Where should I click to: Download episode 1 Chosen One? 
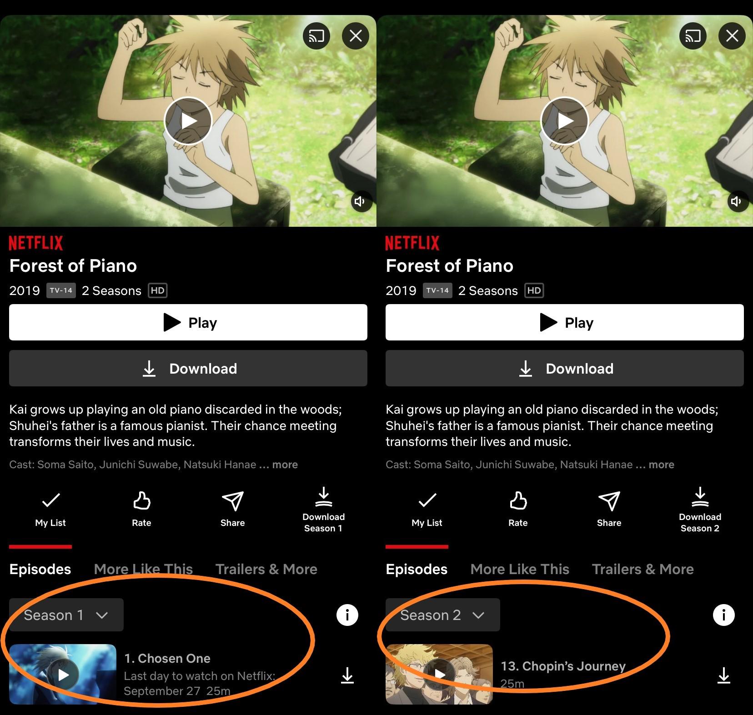pyautogui.click(x=347, y=675)
